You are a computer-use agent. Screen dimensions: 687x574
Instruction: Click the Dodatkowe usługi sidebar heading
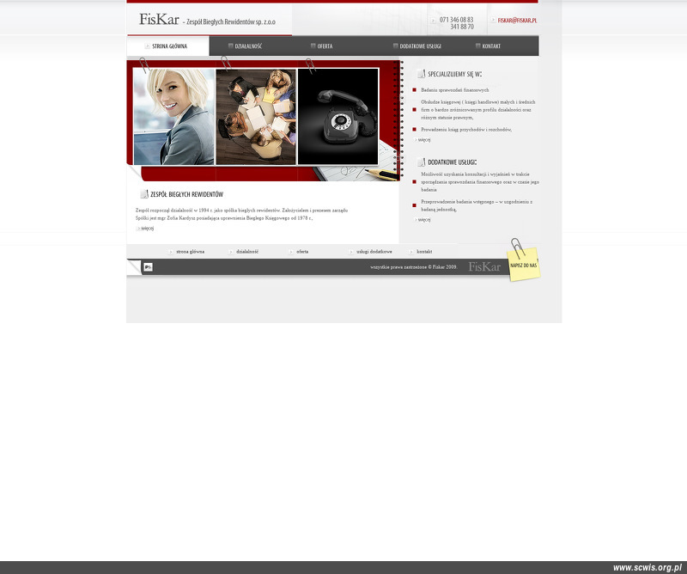(453, 162)
